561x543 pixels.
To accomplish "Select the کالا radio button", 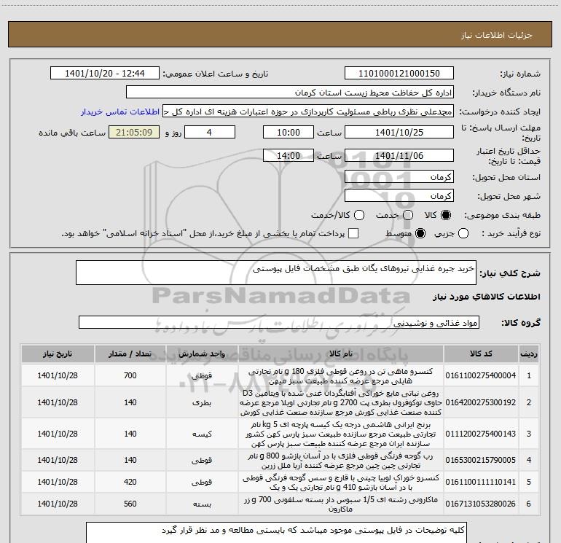I will pos(446,215).
